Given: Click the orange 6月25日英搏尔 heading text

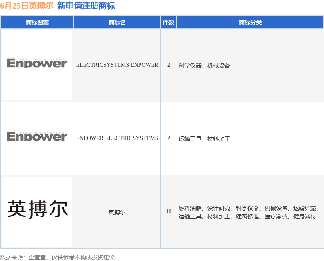Looking at the screenshot, I should tap(27, 6).
